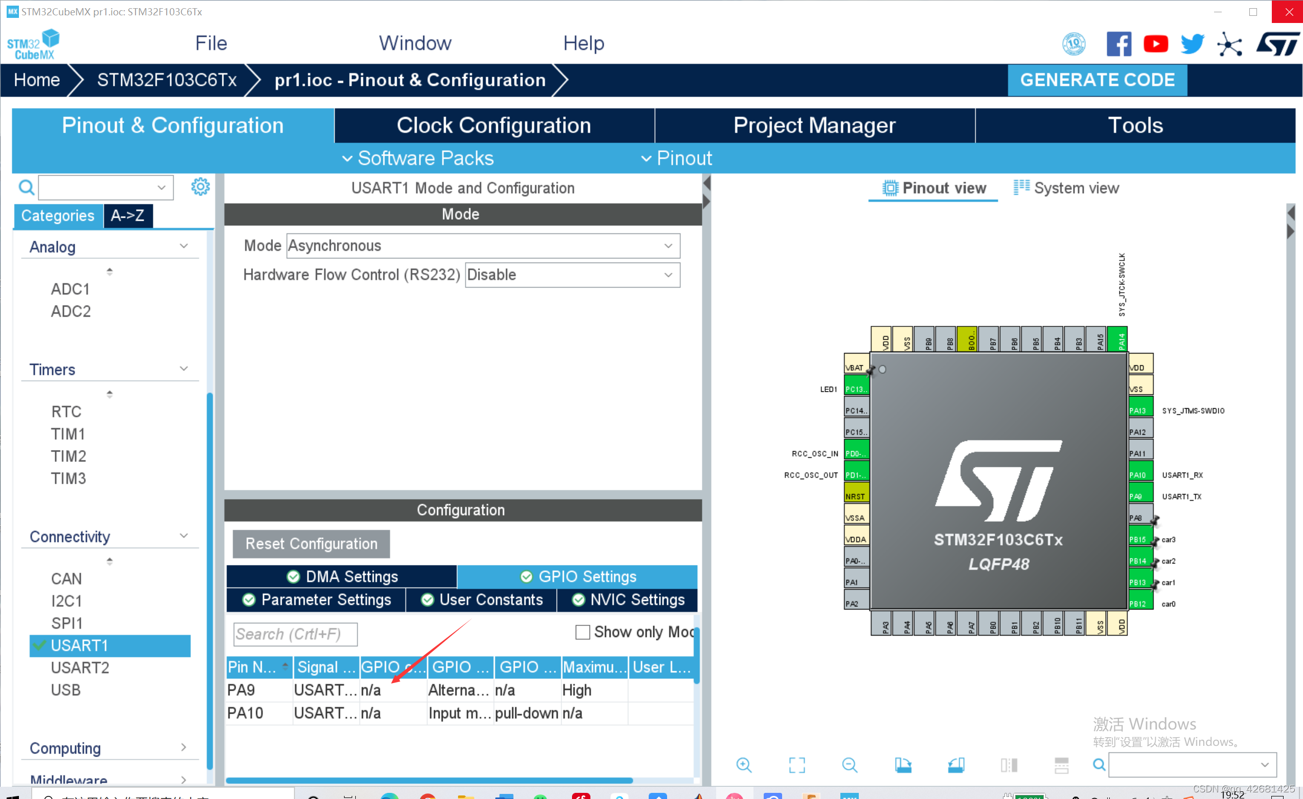
Task: Switch to Clock Configuration tab
Action: (494, 125)
